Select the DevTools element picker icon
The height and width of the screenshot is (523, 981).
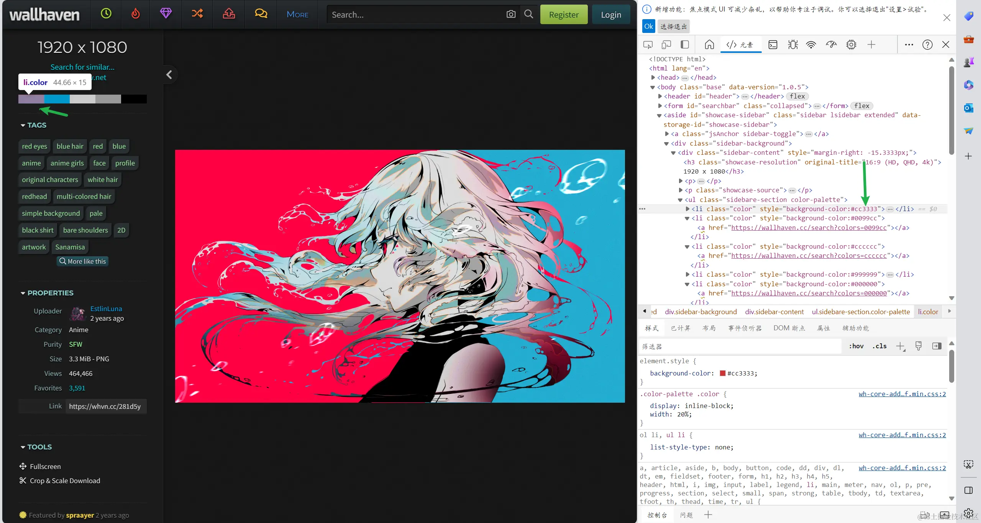[x=648, y=44]
